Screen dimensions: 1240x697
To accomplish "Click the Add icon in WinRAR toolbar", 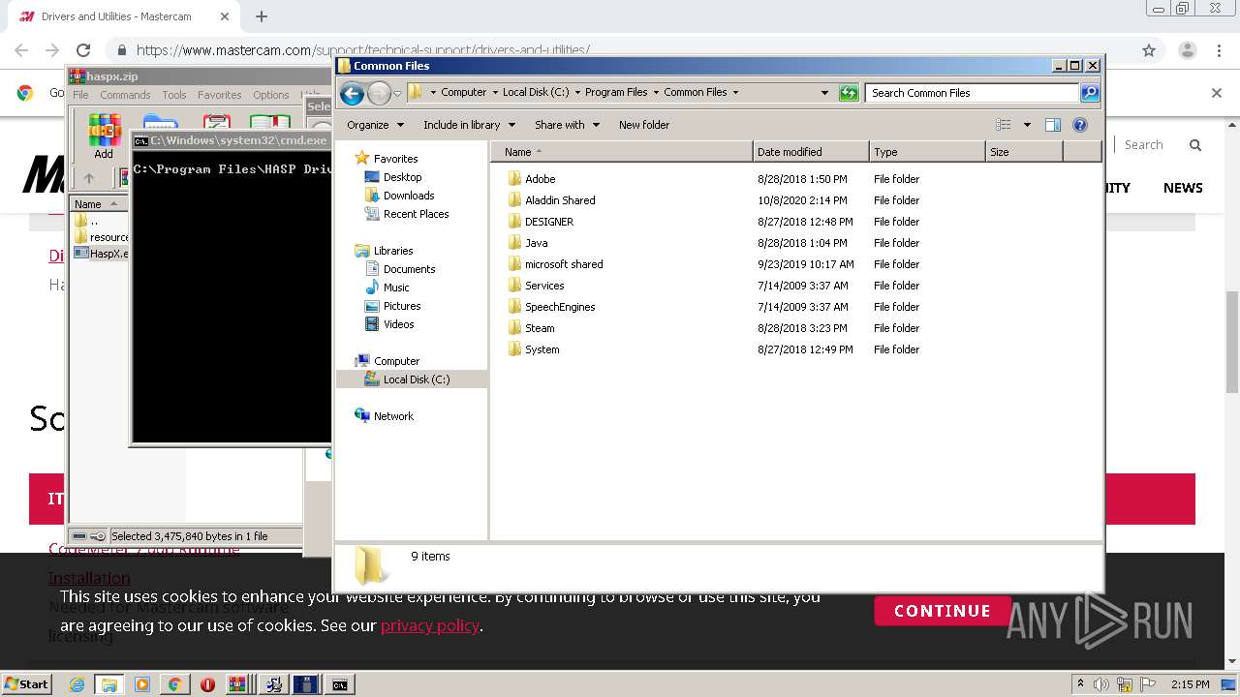I will (104, 136).
